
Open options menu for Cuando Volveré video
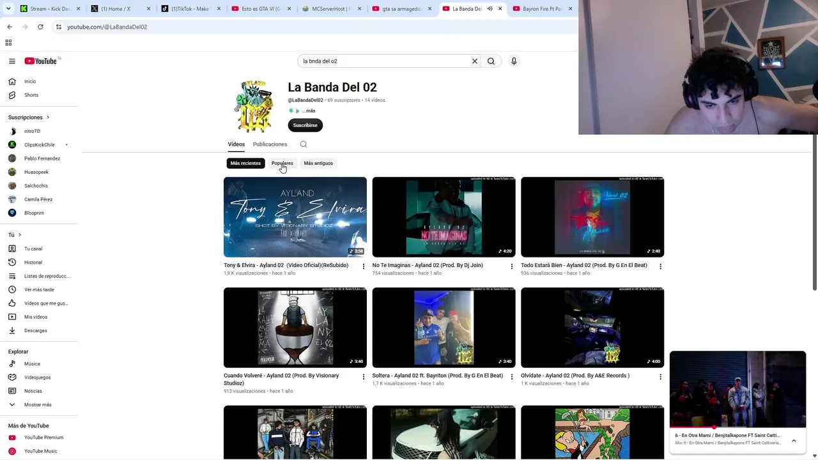(x=364, y=377)
